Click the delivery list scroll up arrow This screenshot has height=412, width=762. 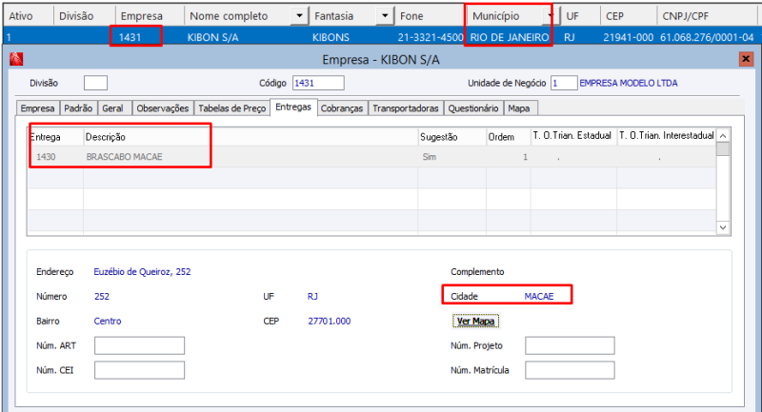click(723, 136)
